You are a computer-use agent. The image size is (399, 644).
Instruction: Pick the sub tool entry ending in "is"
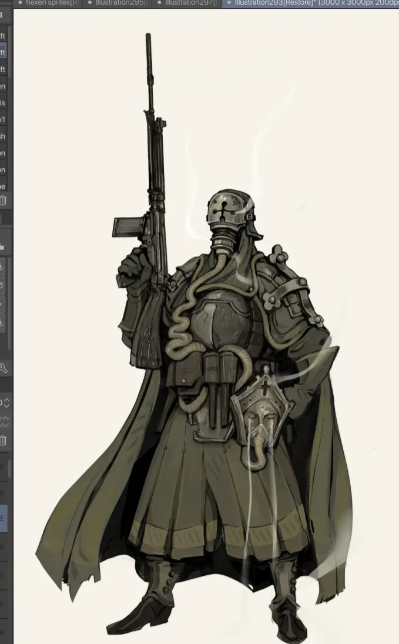pos(3,103)
